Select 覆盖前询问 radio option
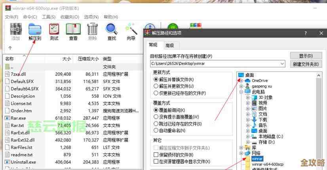Screen dimensions: 327x170 click(x=156, y=110)
